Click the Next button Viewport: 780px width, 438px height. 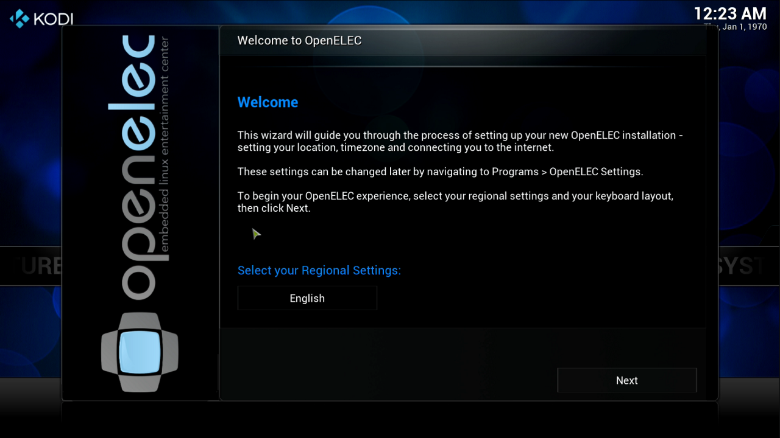pos(626,380)
